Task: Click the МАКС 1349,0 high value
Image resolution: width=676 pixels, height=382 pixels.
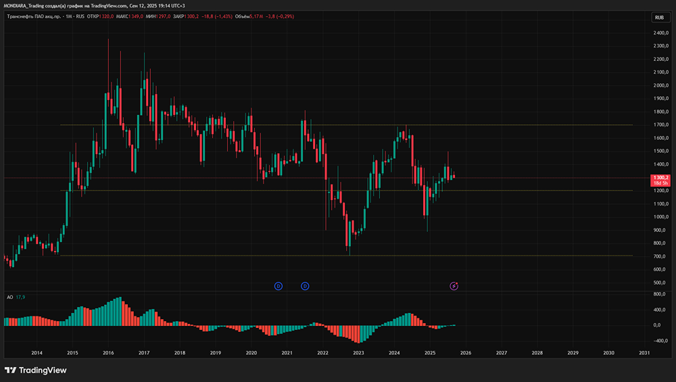Action: [129, 16]
